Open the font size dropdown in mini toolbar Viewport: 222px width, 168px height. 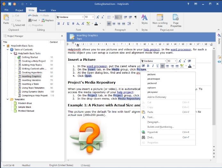pyautogui.click(x=175, y=61)
